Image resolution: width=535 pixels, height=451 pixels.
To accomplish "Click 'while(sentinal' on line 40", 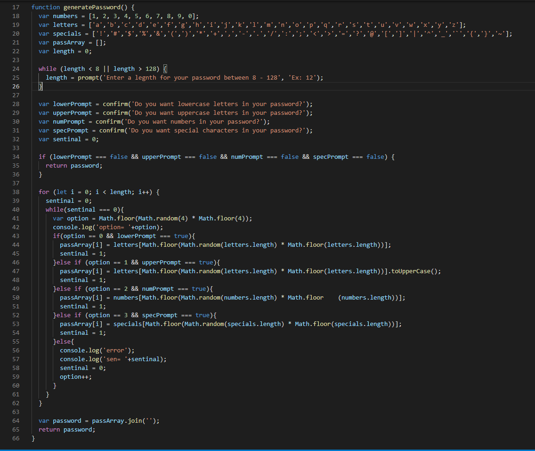I will (x=71, y=210).
